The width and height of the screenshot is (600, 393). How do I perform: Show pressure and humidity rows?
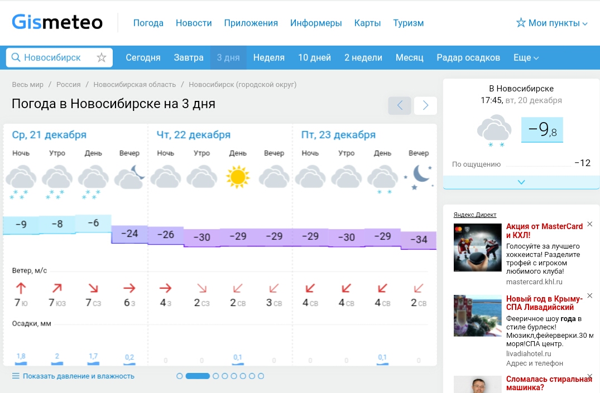tap(73, 376)
